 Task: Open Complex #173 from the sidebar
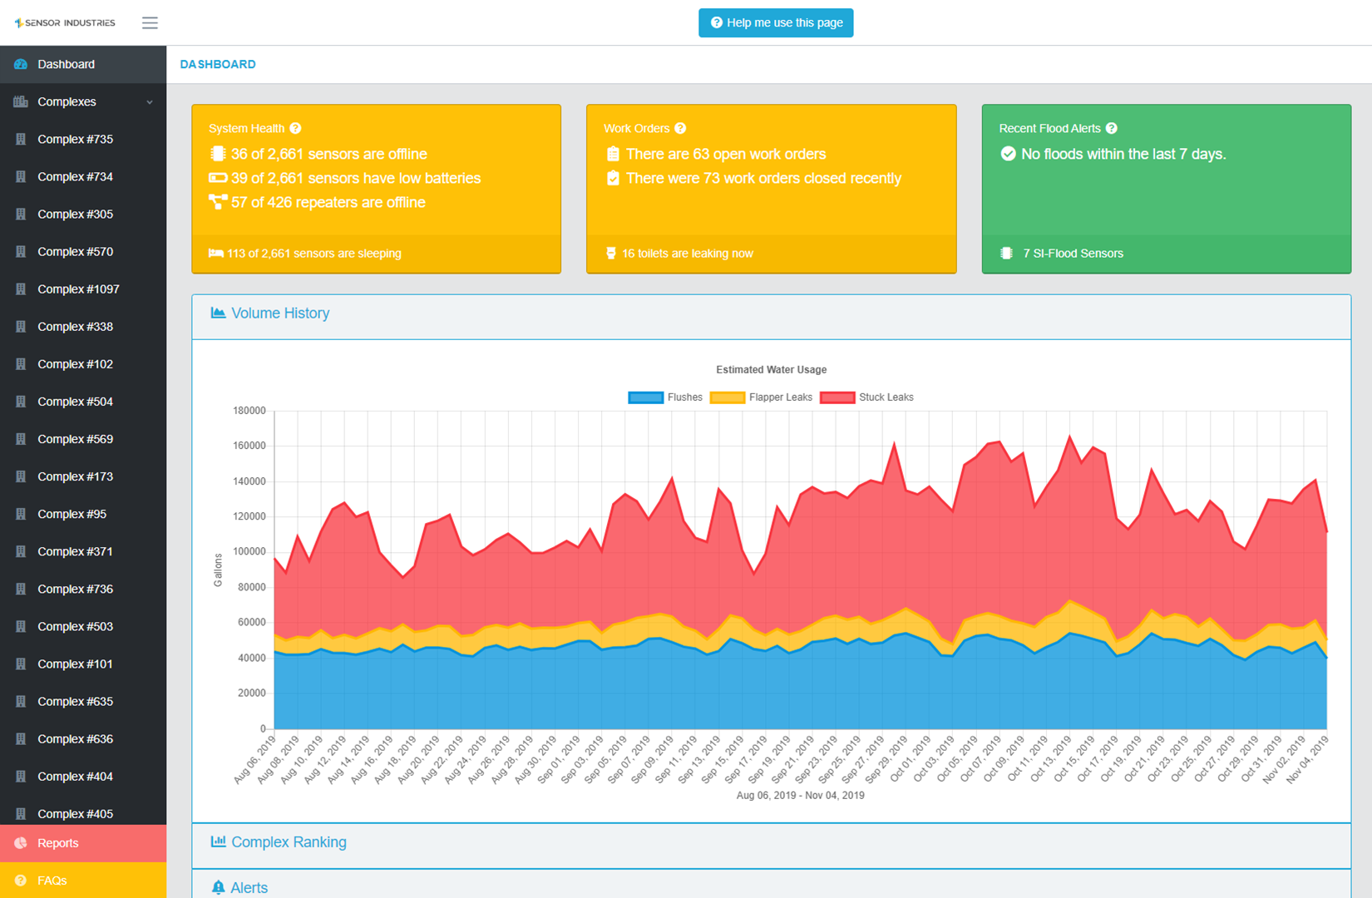point(83,476)
